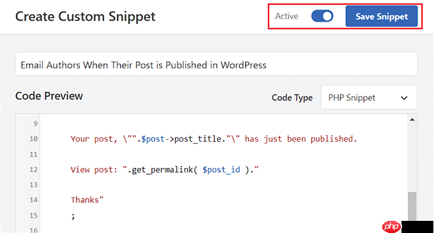The height and width of the screenshot is (233, 434).
Task: Open the Code Type dropdown
Action: pyautogui.click(x=369, y=98)
